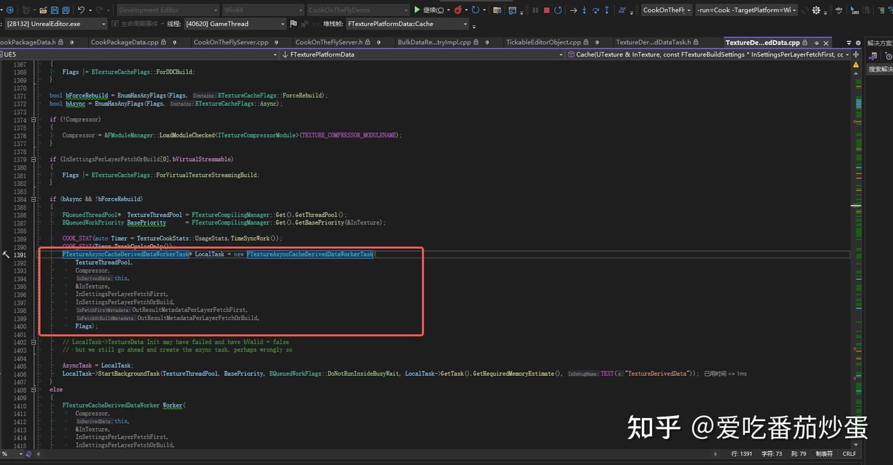Open the 解决方案 Solution Explorer panel
The height and width of the screenshot is (465, 893).
point(881,43)
